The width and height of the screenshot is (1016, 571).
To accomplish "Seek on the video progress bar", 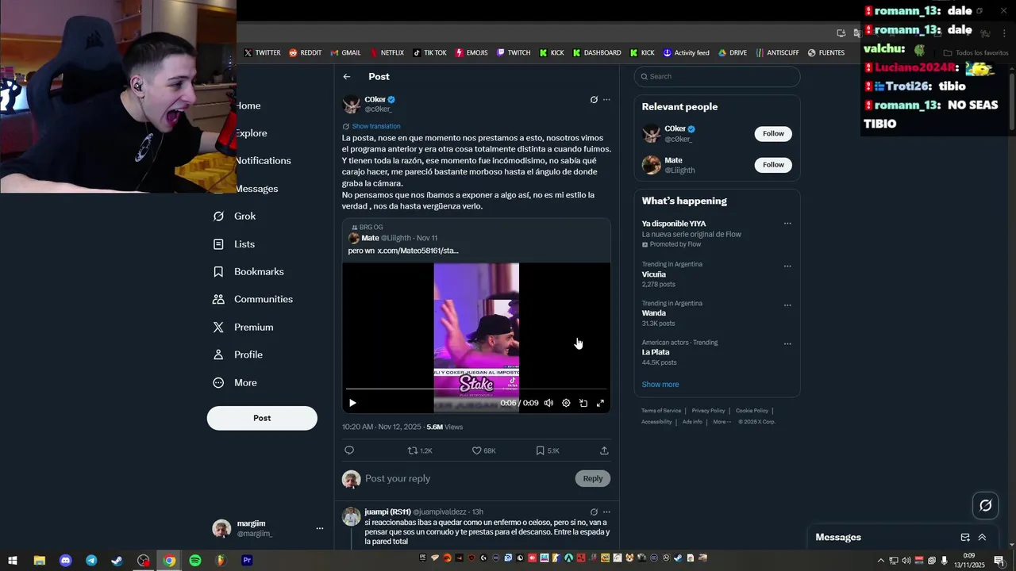I will pos(476,389).
